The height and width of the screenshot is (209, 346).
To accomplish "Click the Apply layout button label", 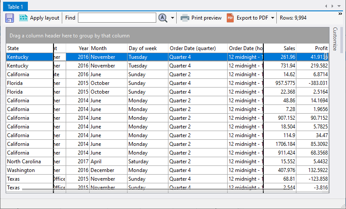I will (44, 18).
